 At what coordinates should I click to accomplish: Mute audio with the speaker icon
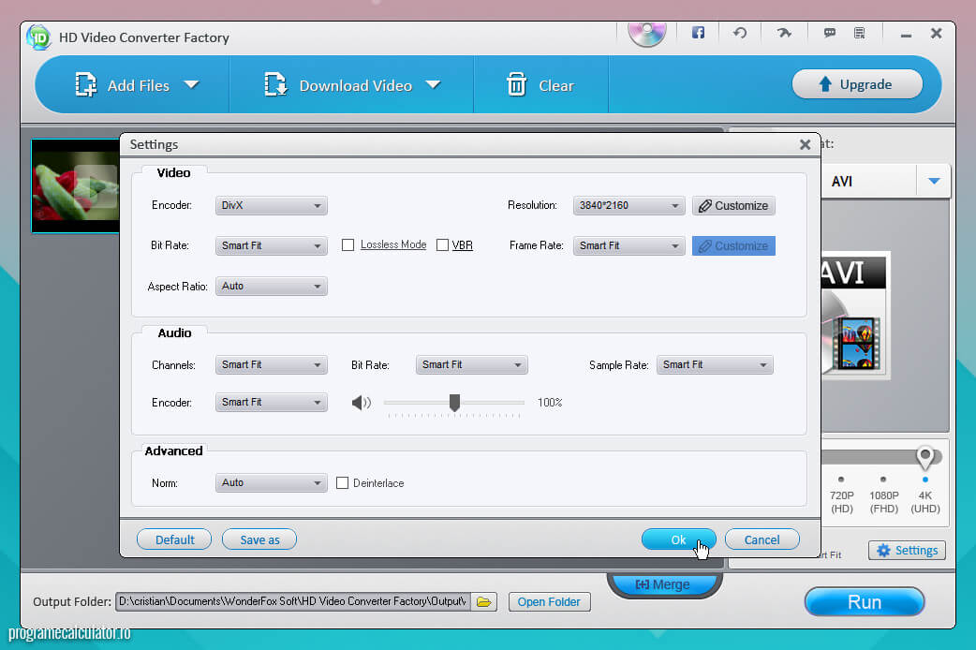tap(361, 403)
